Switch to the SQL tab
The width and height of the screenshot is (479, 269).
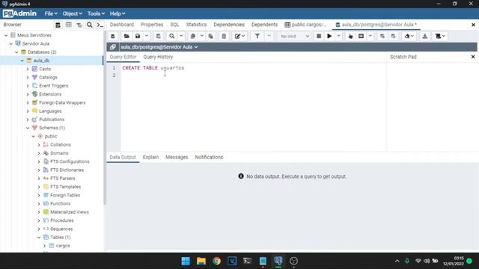pyautogui.click(x=174, y=25)
